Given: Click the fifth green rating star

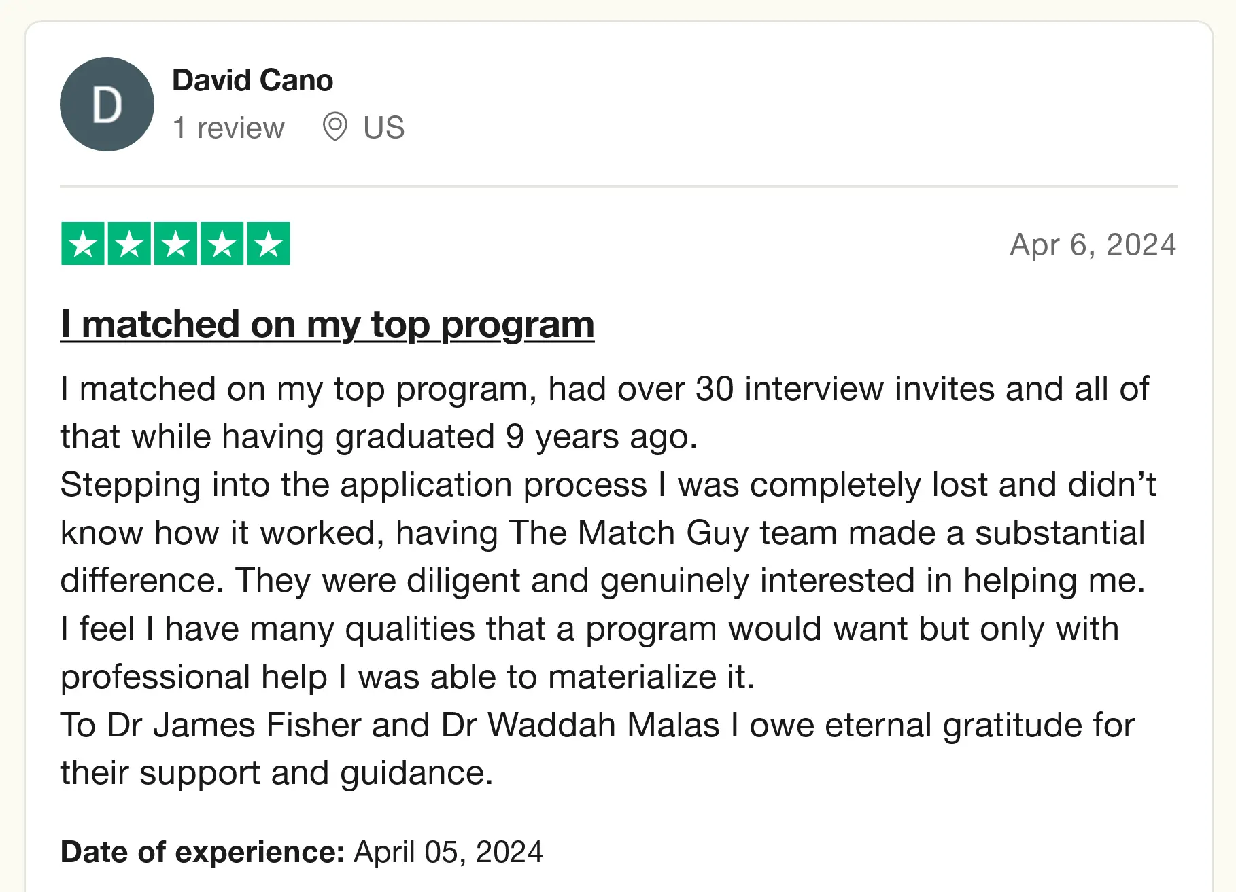Looking at the screenshot, I should click(x=269, y=244).
